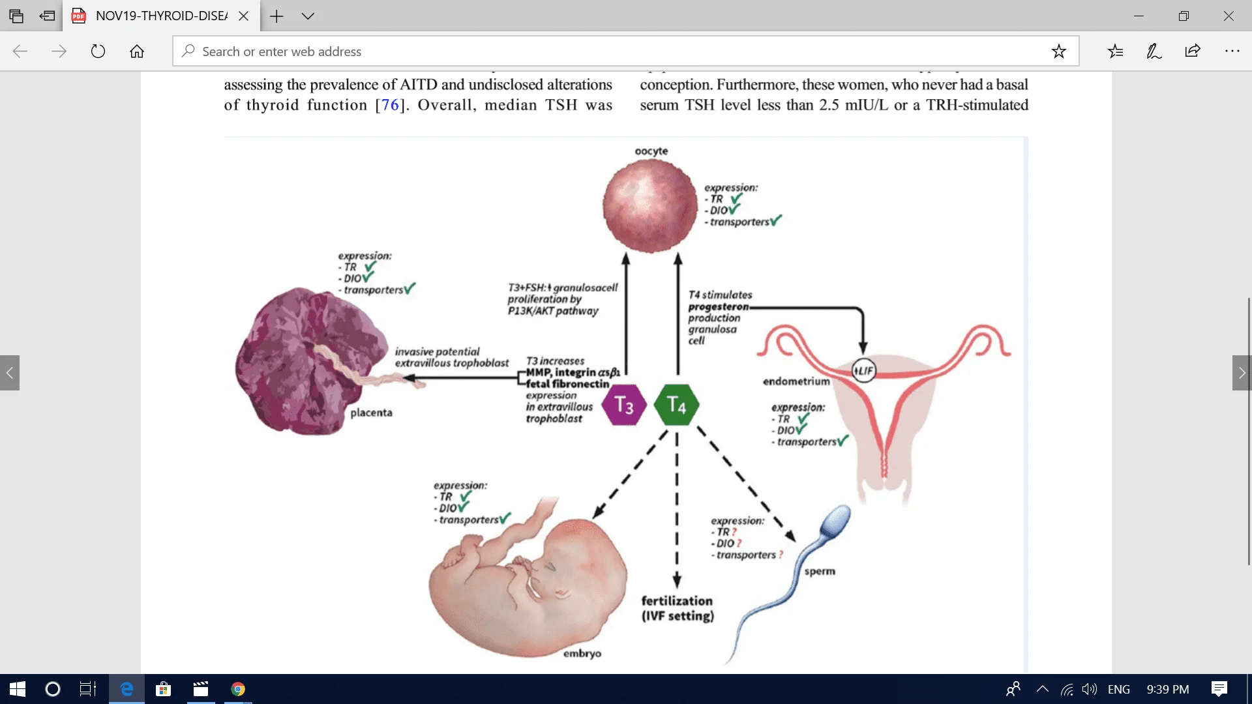The image size is (1252, 704).
Task: Click the 'sperm' label in figure
Action: (820, 572)
